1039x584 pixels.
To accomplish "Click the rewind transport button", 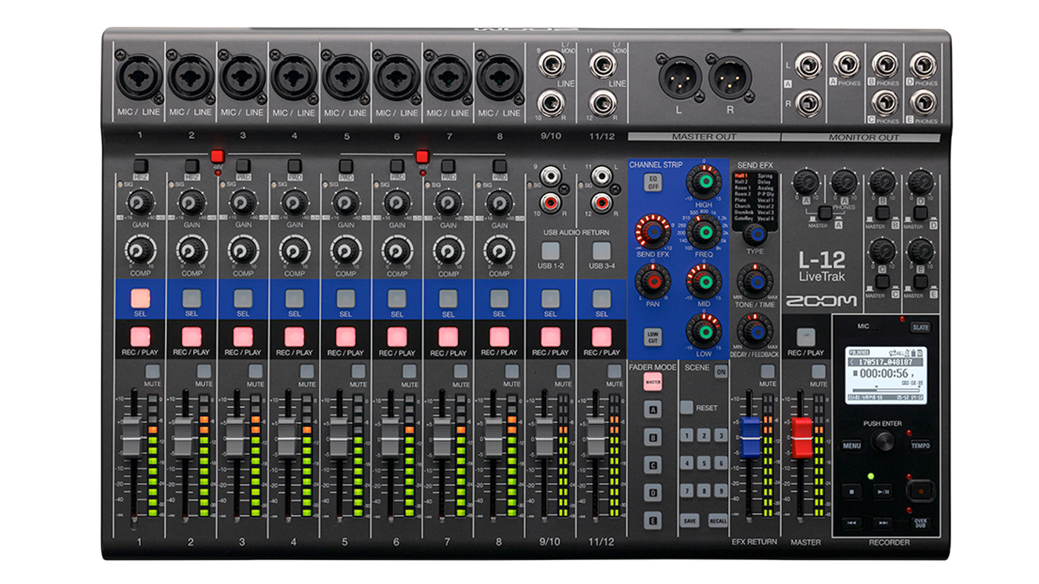I will click(852, 522).
